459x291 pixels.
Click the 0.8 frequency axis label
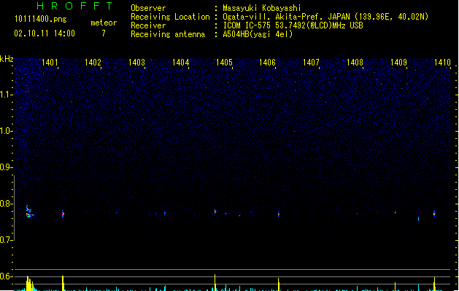pos(6,204)
